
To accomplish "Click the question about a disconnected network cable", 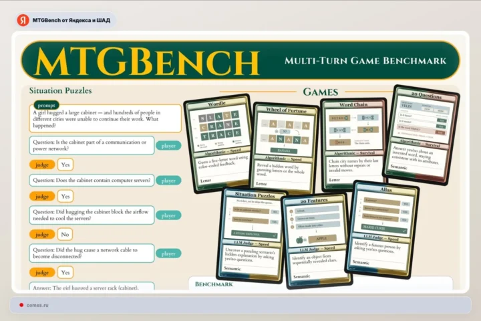I will click(x=92, y=253).
